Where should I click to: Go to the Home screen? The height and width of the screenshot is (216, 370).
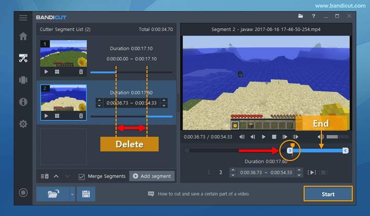pyautogui.click(x=23, y=36)
